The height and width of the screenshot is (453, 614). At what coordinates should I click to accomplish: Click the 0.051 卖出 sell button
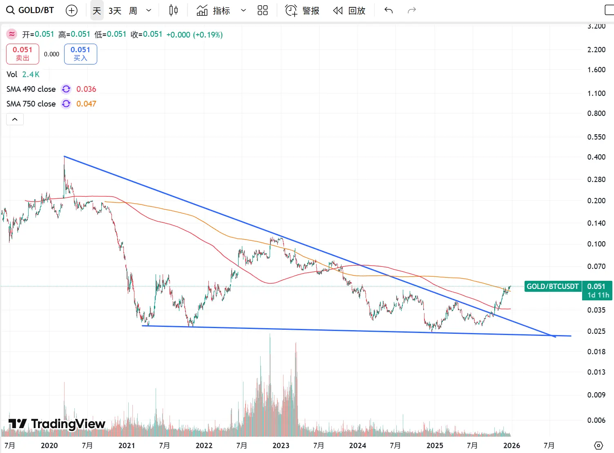pyautogui.click(x=22, y=54)
